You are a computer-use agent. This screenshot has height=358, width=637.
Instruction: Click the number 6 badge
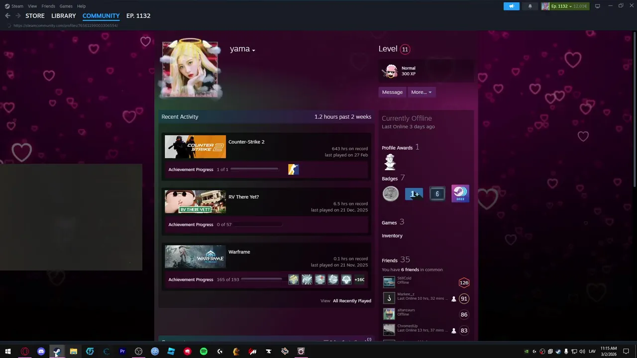point(437,194)
